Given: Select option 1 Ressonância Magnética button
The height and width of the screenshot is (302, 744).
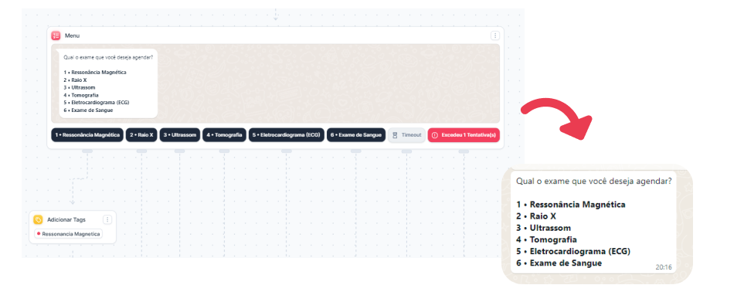Looking at the screenshot, I should tap(87, 135).
